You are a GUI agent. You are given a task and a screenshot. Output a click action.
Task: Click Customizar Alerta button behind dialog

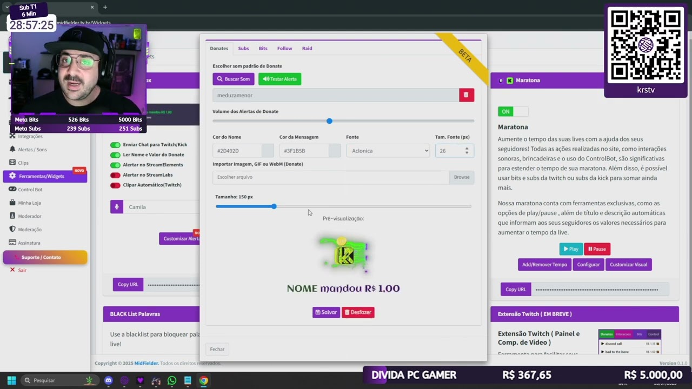point(179,239)
